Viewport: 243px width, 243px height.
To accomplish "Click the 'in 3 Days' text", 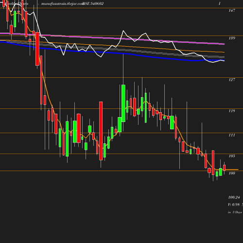I will point(235,212).
